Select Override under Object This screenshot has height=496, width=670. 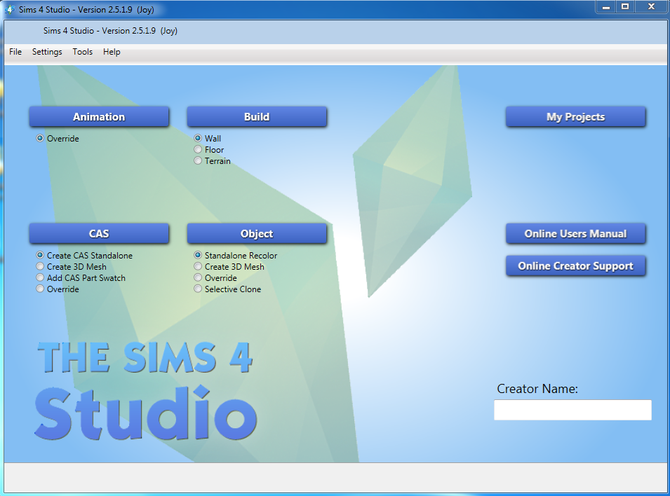coord(198,277)
